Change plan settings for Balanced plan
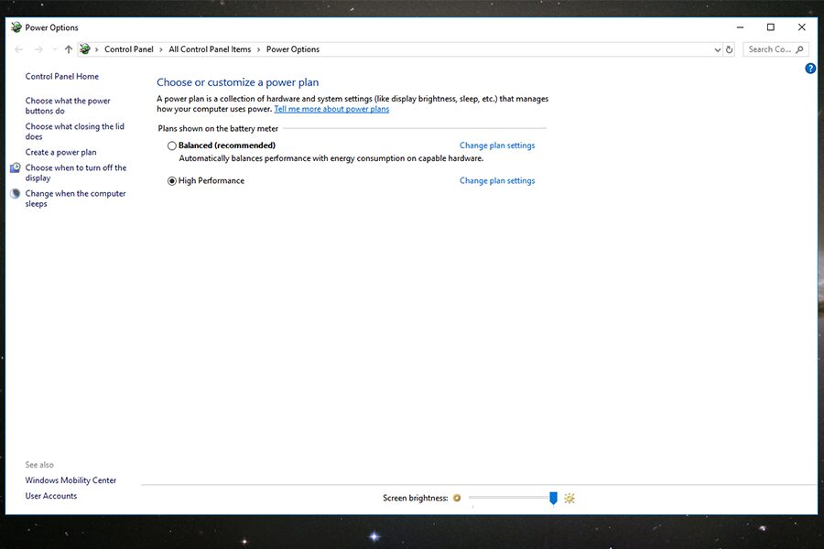The image size is (824, 549). click(x=497, y=145)
